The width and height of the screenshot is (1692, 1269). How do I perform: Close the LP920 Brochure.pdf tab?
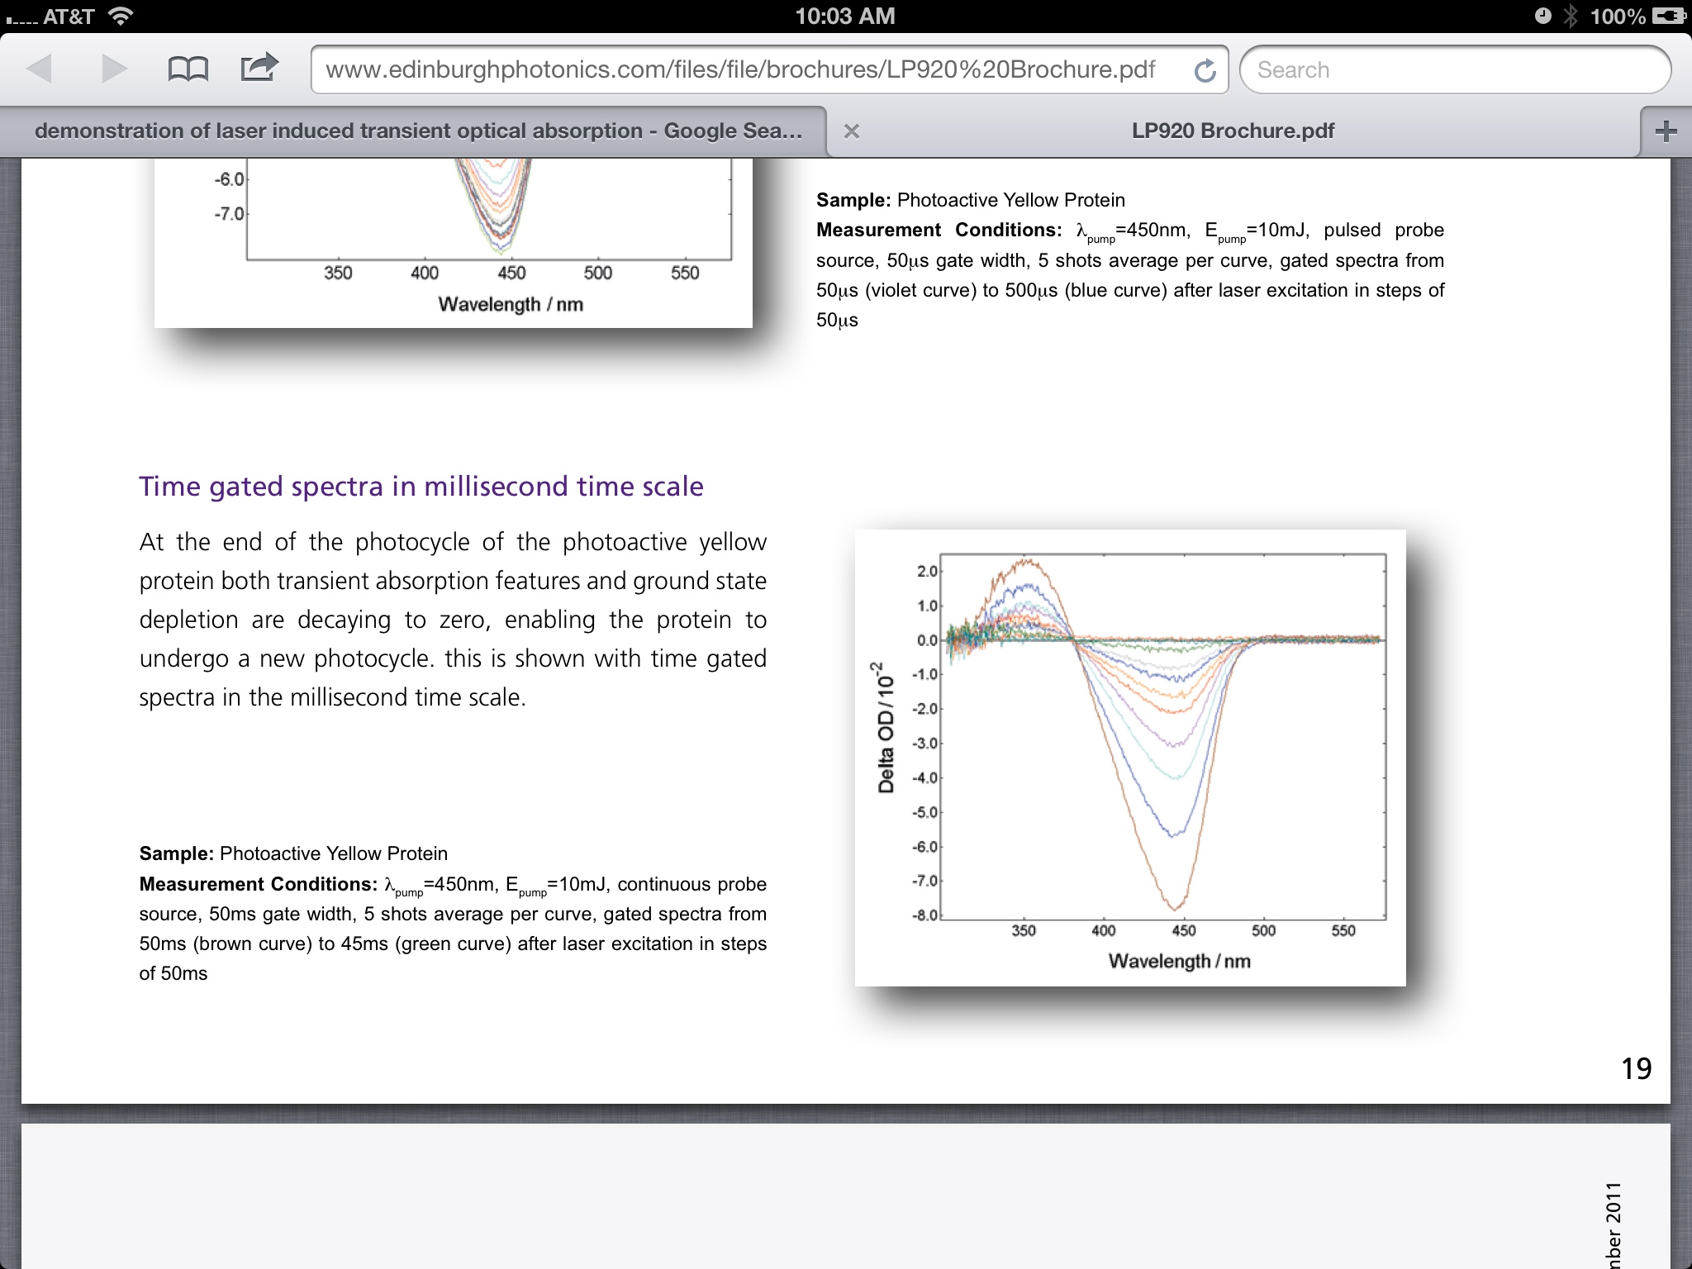(852, 131)
